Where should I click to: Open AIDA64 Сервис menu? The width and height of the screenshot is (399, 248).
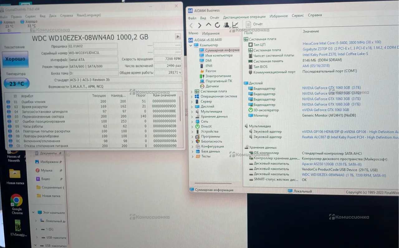coord(298,16)
